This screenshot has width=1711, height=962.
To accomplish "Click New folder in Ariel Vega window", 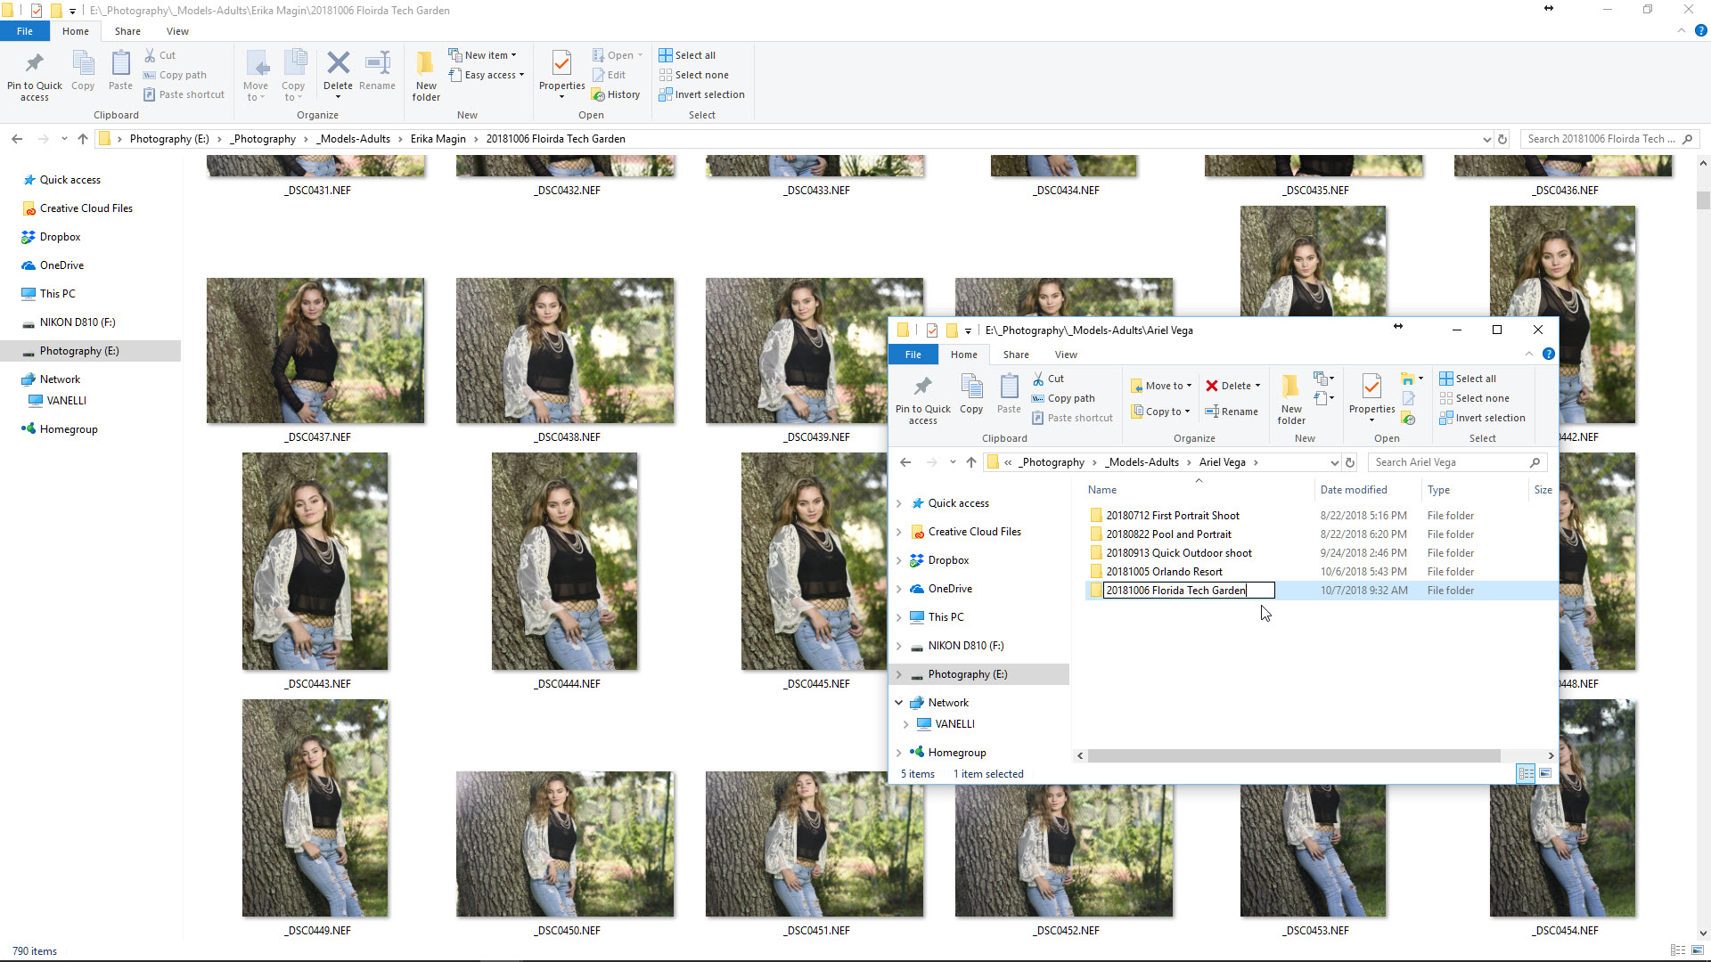I will 1290,398.
